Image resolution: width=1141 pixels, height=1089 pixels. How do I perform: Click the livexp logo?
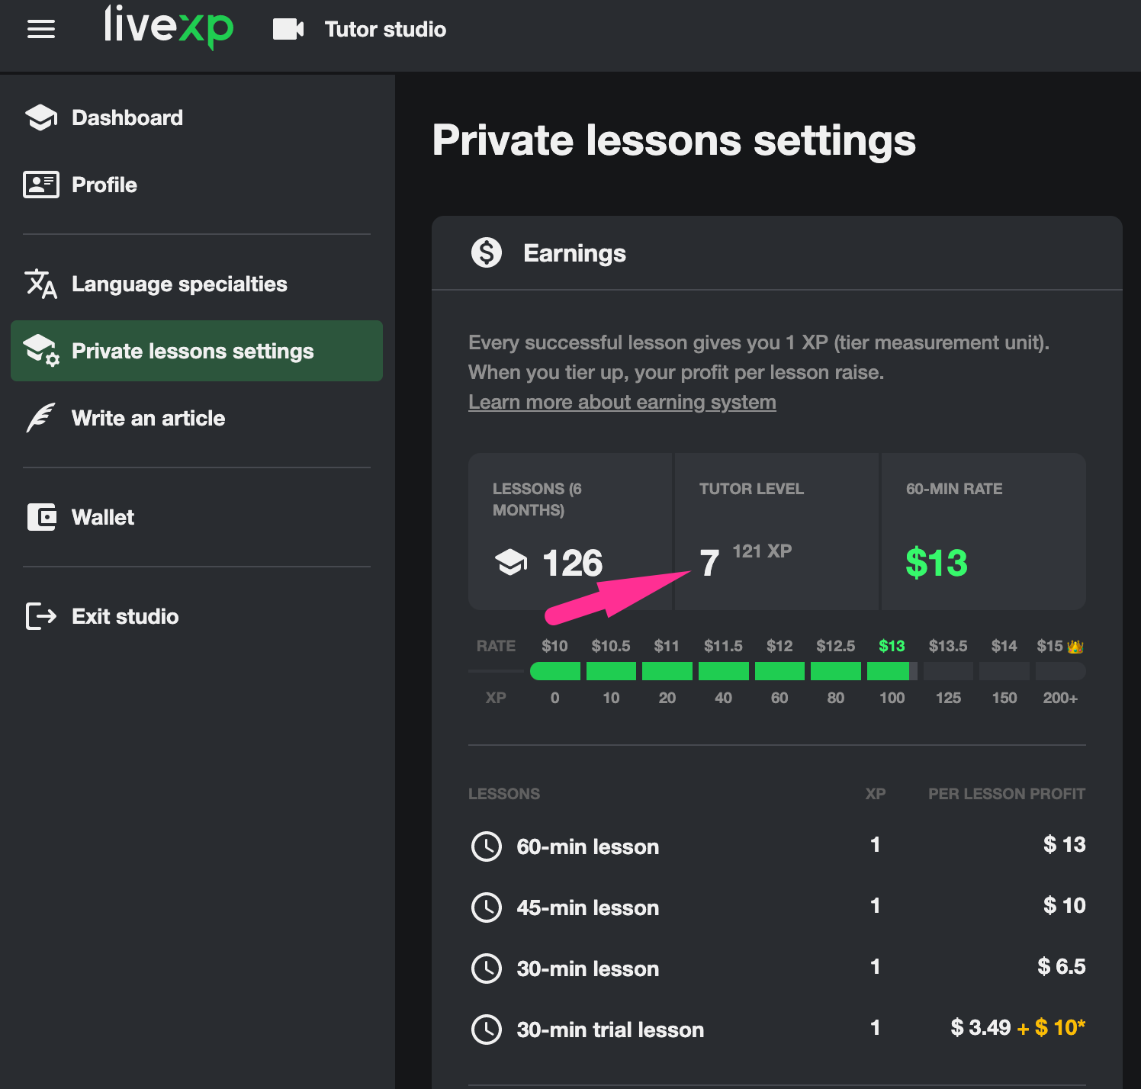(169, 27)
